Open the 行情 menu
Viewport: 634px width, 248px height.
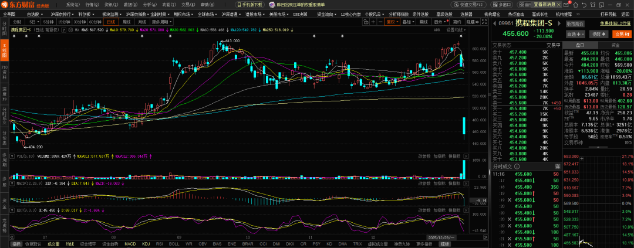[92, 4]
